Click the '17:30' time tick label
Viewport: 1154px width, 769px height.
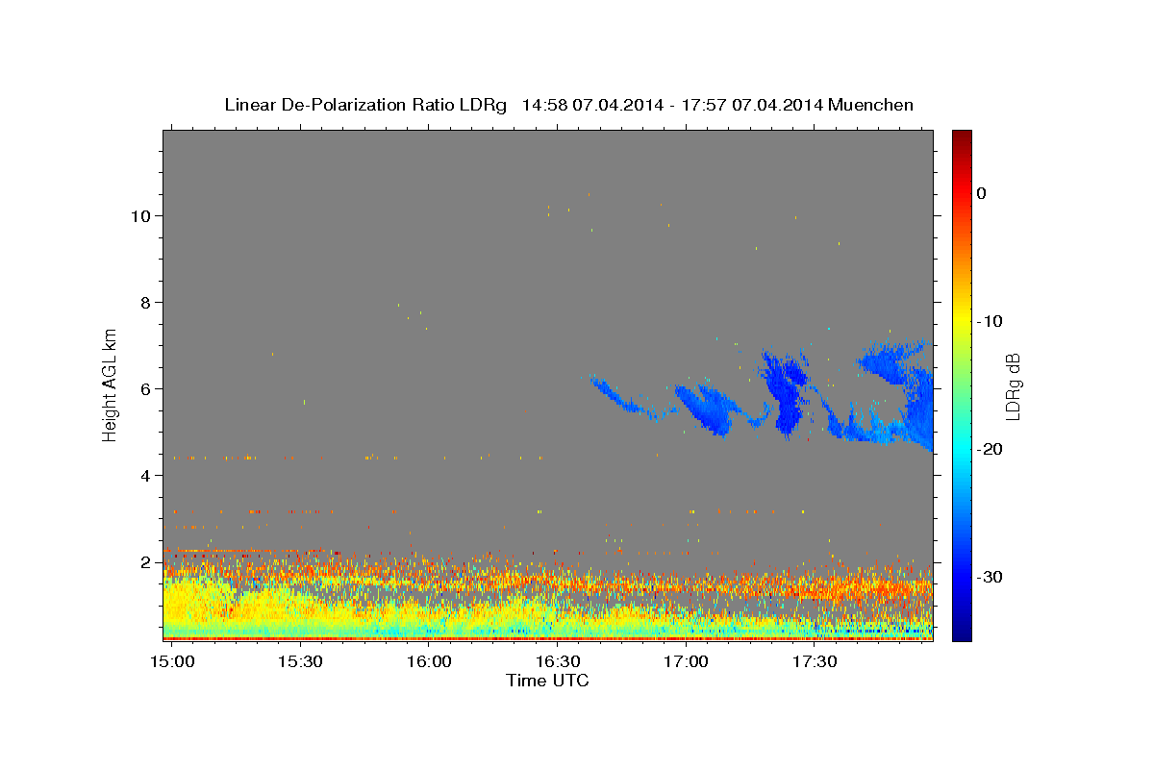click(x=815, y=662)
